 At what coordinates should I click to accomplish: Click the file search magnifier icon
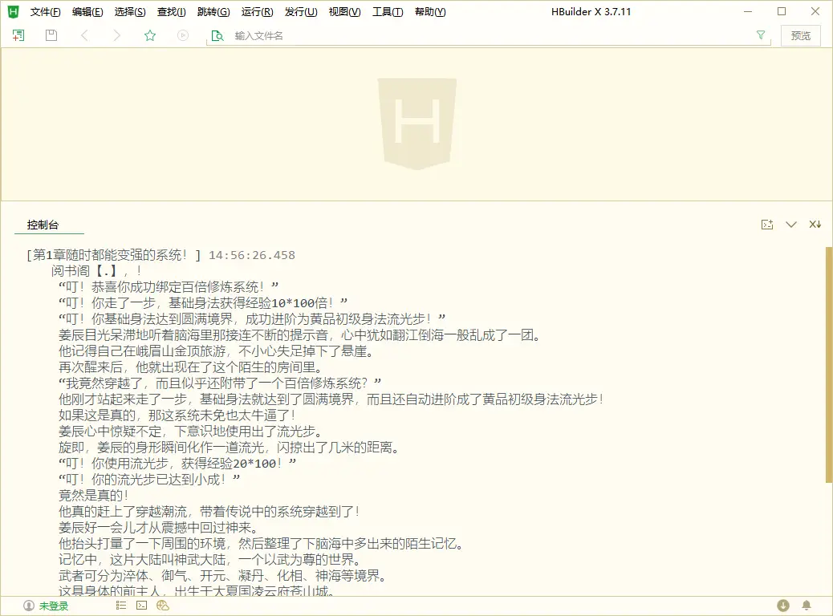point(217,35)
